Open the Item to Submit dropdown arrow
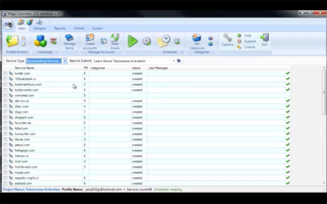This screenshot has width=327, height=204. (x=173, y=61)
